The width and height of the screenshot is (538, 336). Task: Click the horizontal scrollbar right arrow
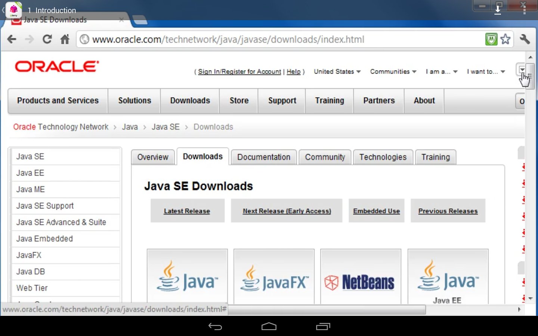click(519, 309)
